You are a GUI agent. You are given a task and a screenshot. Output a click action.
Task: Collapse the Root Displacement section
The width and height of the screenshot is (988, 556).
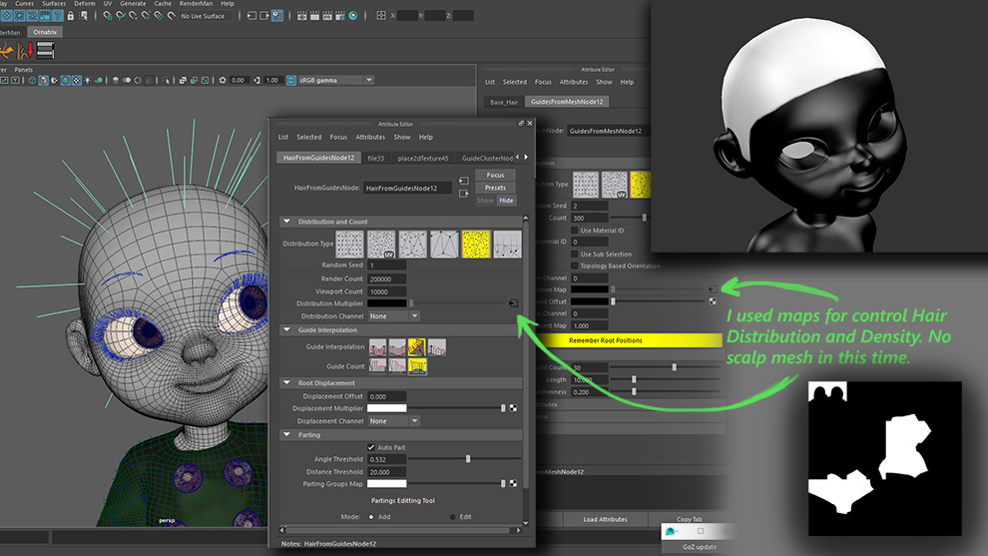(287, 383)
